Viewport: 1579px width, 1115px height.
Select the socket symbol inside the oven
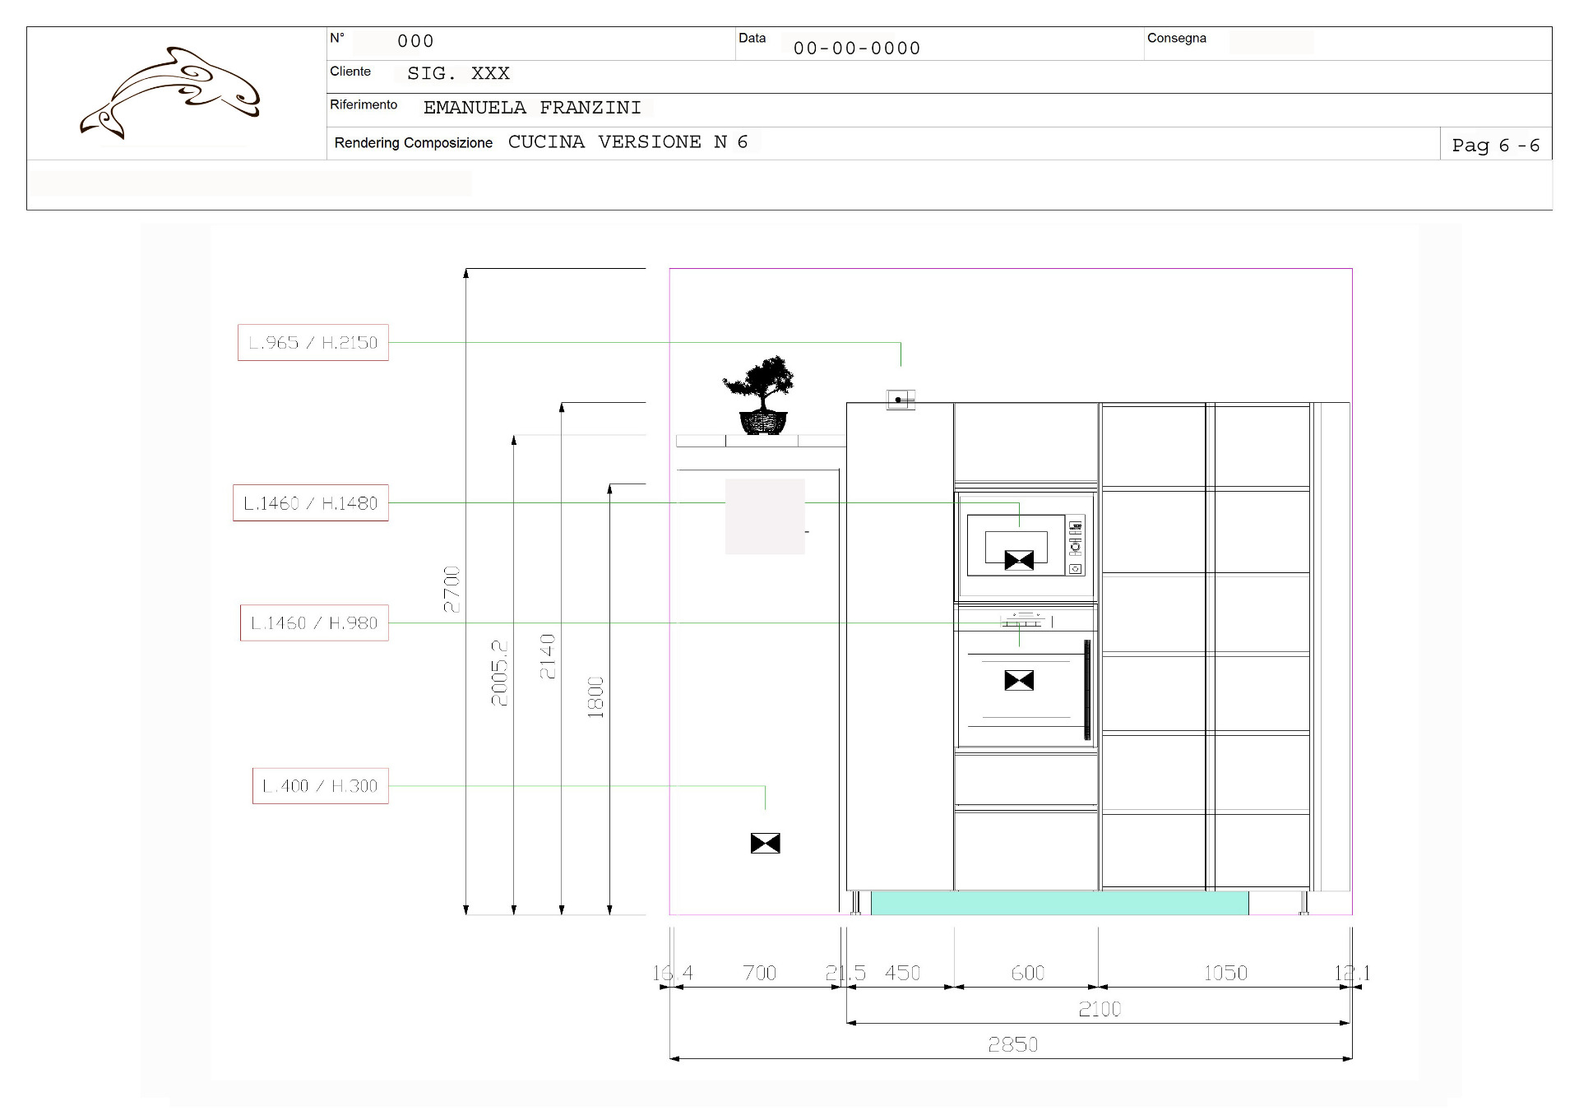click(x=1019, y=680)
